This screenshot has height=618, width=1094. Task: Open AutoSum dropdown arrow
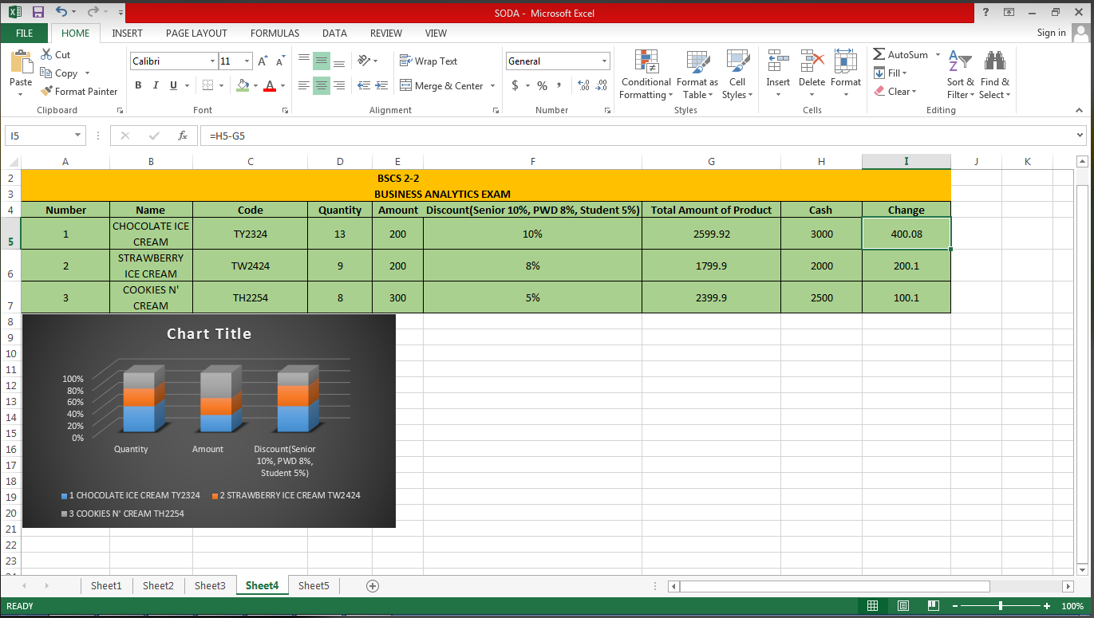pyautogui.click(x=938, y=54)
